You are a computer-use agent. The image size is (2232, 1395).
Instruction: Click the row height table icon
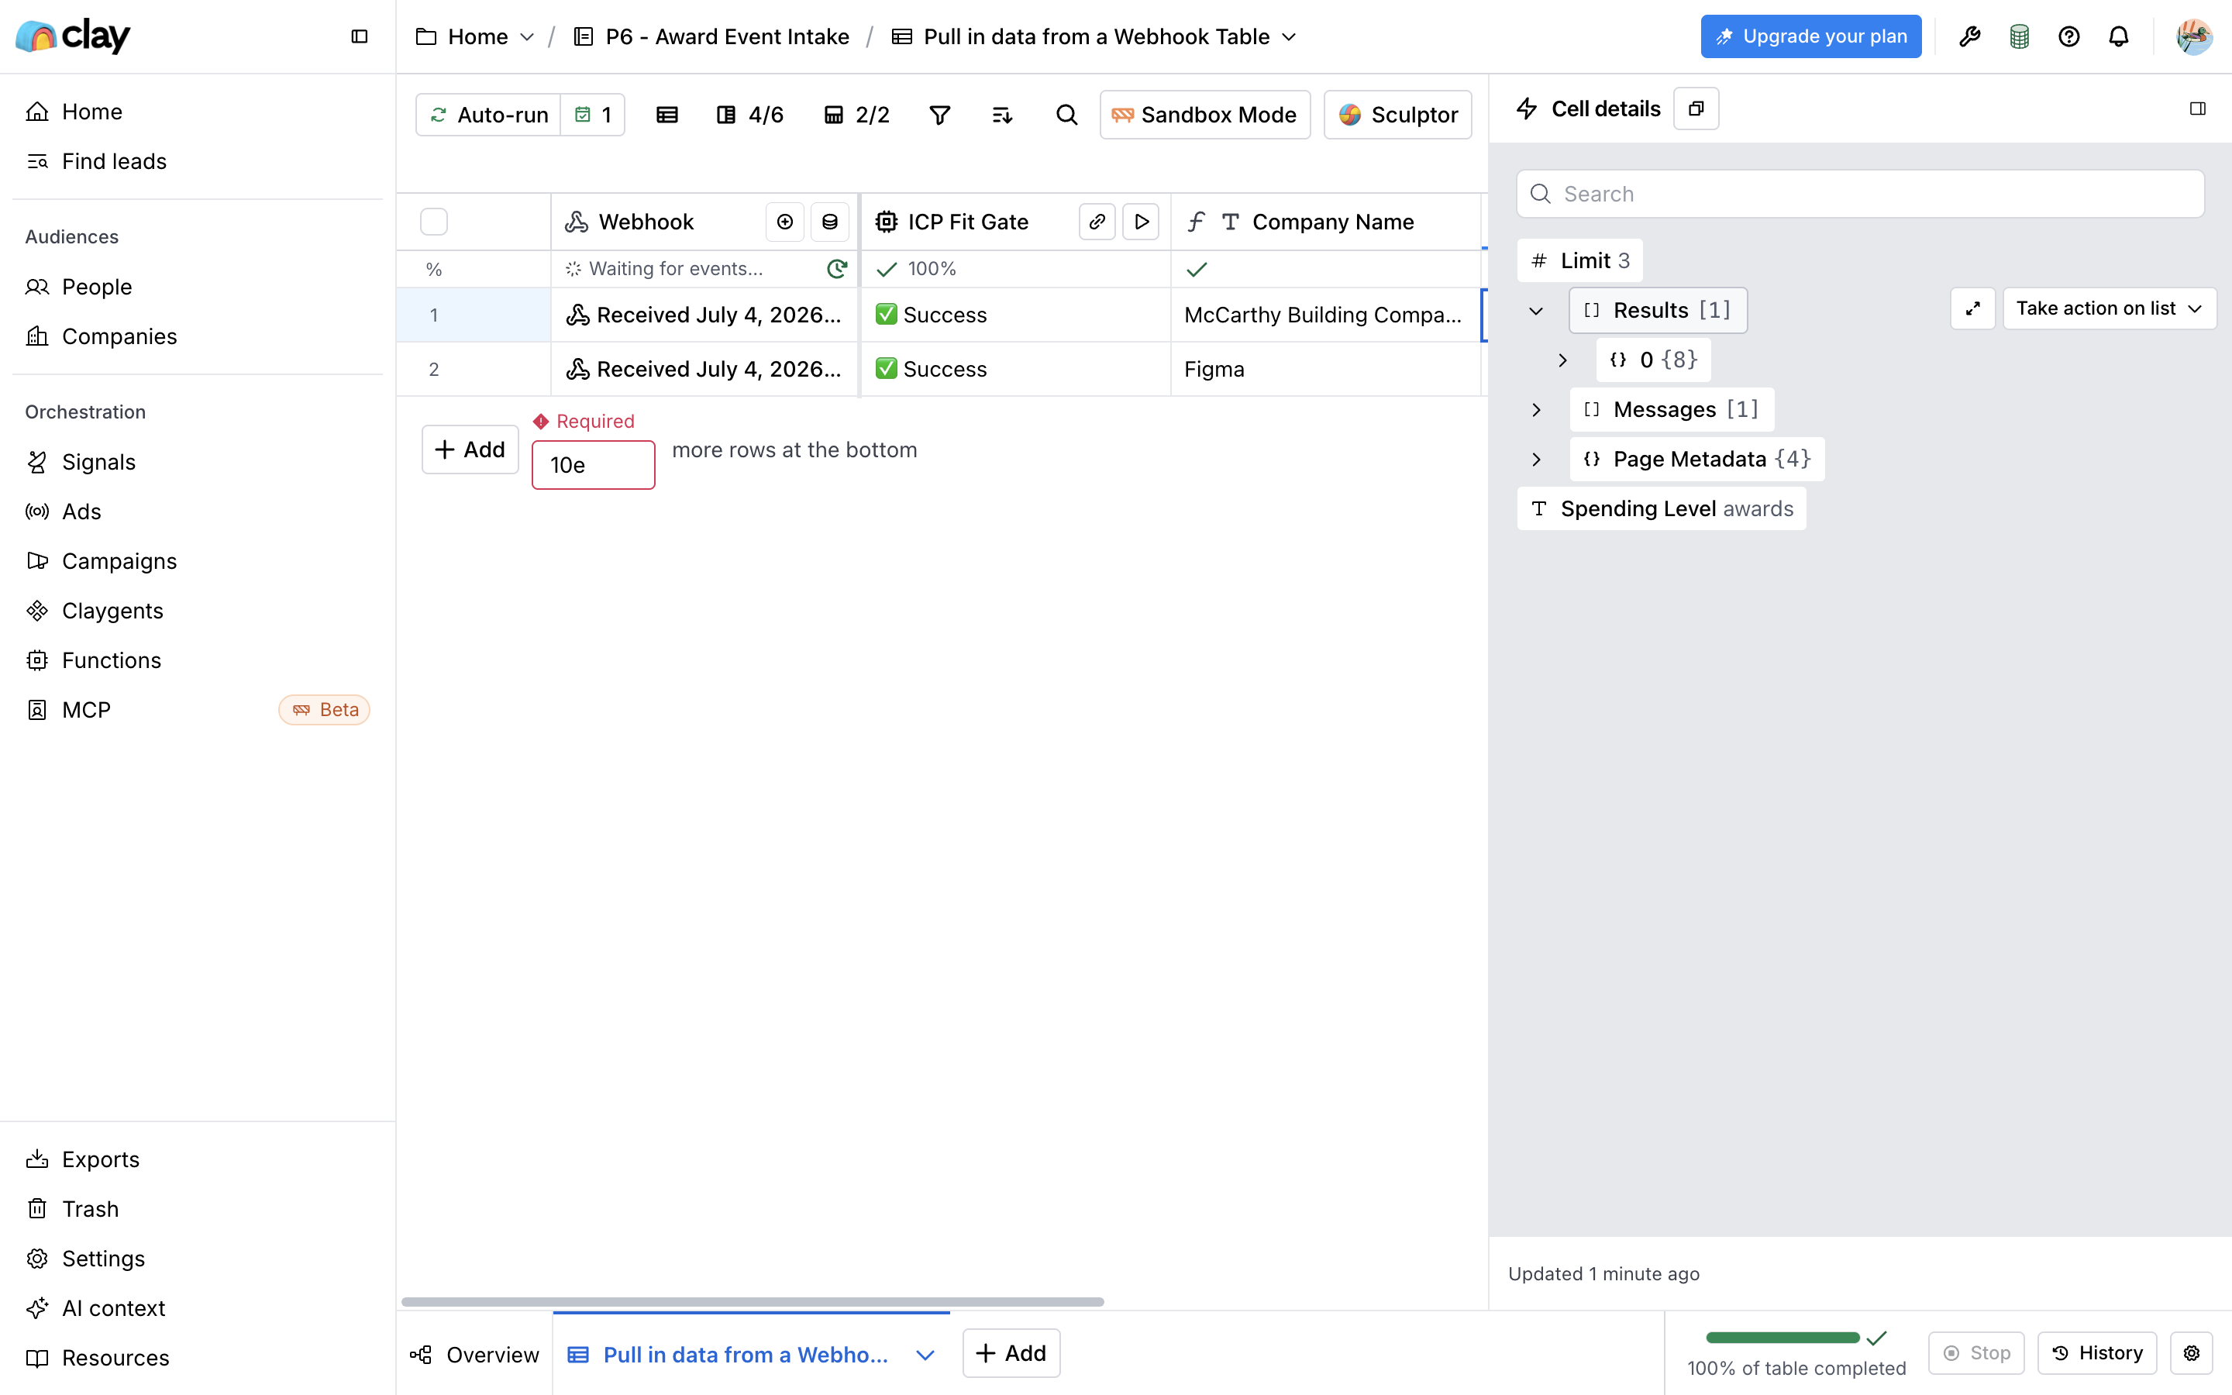pyautogui.click(x=666, y=115)
